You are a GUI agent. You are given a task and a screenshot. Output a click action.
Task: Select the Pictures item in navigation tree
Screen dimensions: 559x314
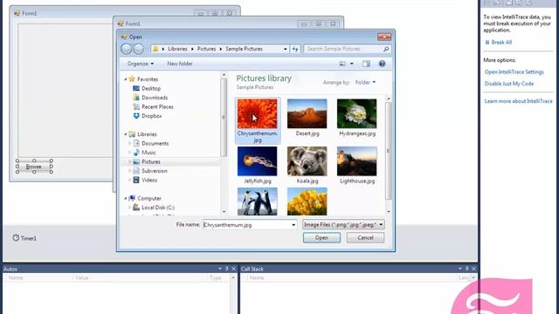pyautogui.click(x=151, y=161)
